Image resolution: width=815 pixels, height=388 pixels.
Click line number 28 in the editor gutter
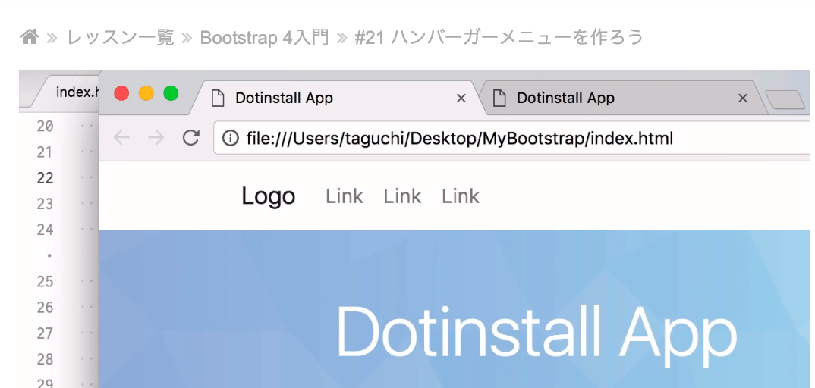pyautogui.click(x=46, y=359)
